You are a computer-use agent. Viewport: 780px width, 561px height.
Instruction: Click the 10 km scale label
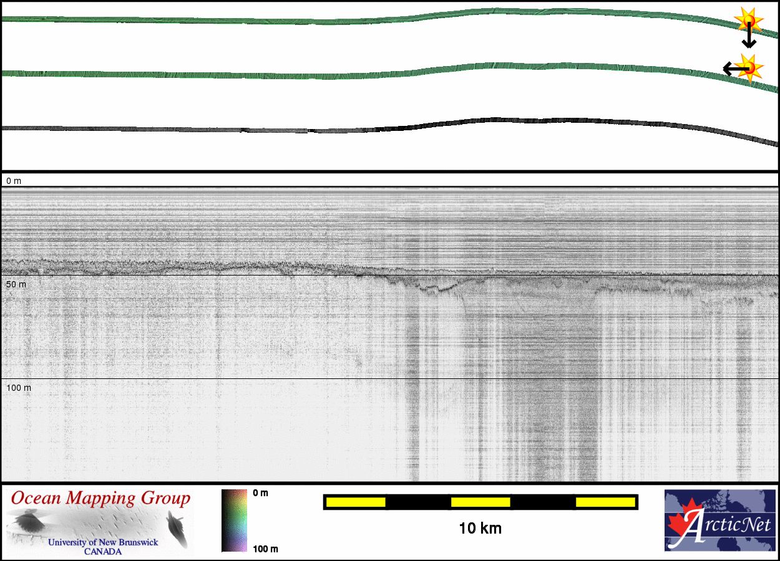point(480,529)
